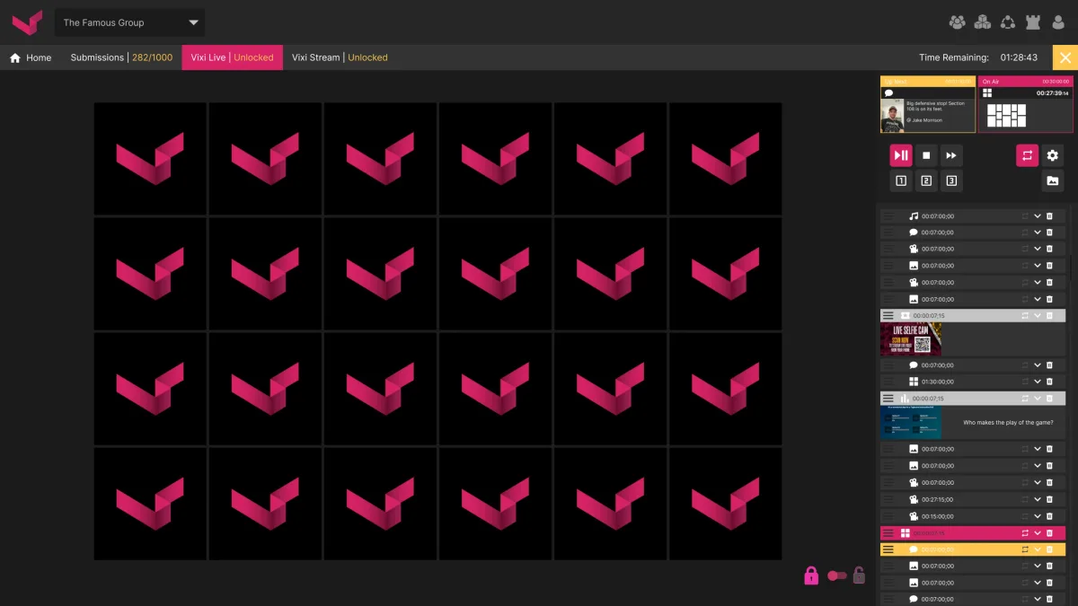Open the chess rook icon in header
1078x606 pixels.
pyautogui.click(x=1033, y=22)
